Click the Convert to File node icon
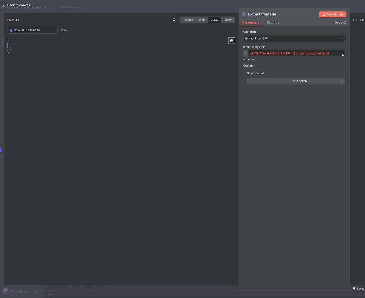This screenshot has height=298, width=365. click(11, 30)
